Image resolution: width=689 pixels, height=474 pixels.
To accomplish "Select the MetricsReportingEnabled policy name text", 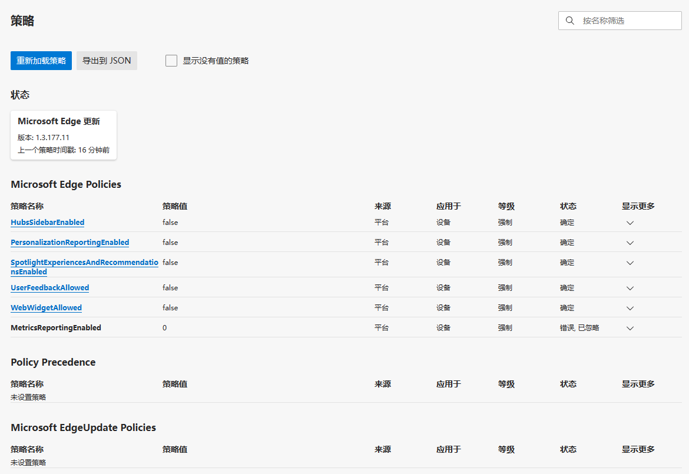I will (x=56, y=328).
